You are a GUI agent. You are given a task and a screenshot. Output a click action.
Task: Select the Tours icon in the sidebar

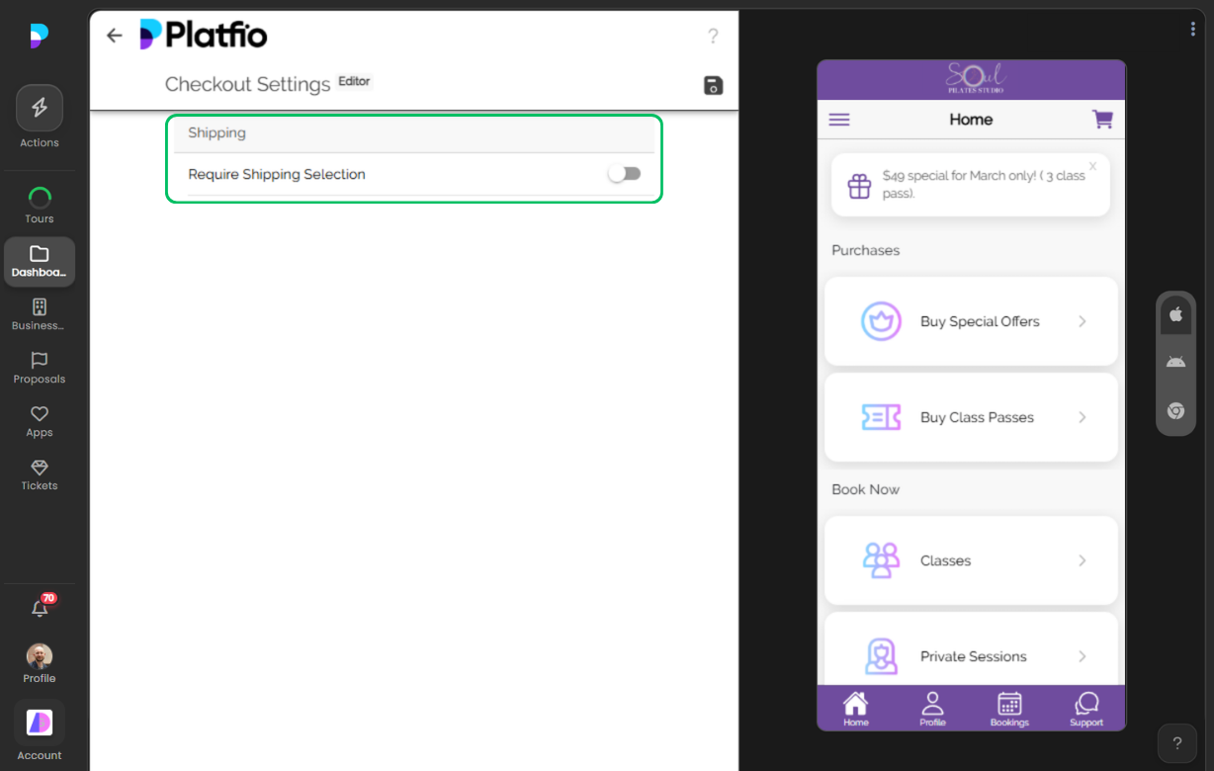tap(40, 197)
